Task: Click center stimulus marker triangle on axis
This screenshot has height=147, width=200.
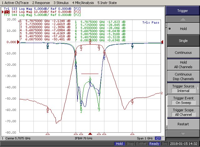Action: pyautogui.click(x=90, y=134)
